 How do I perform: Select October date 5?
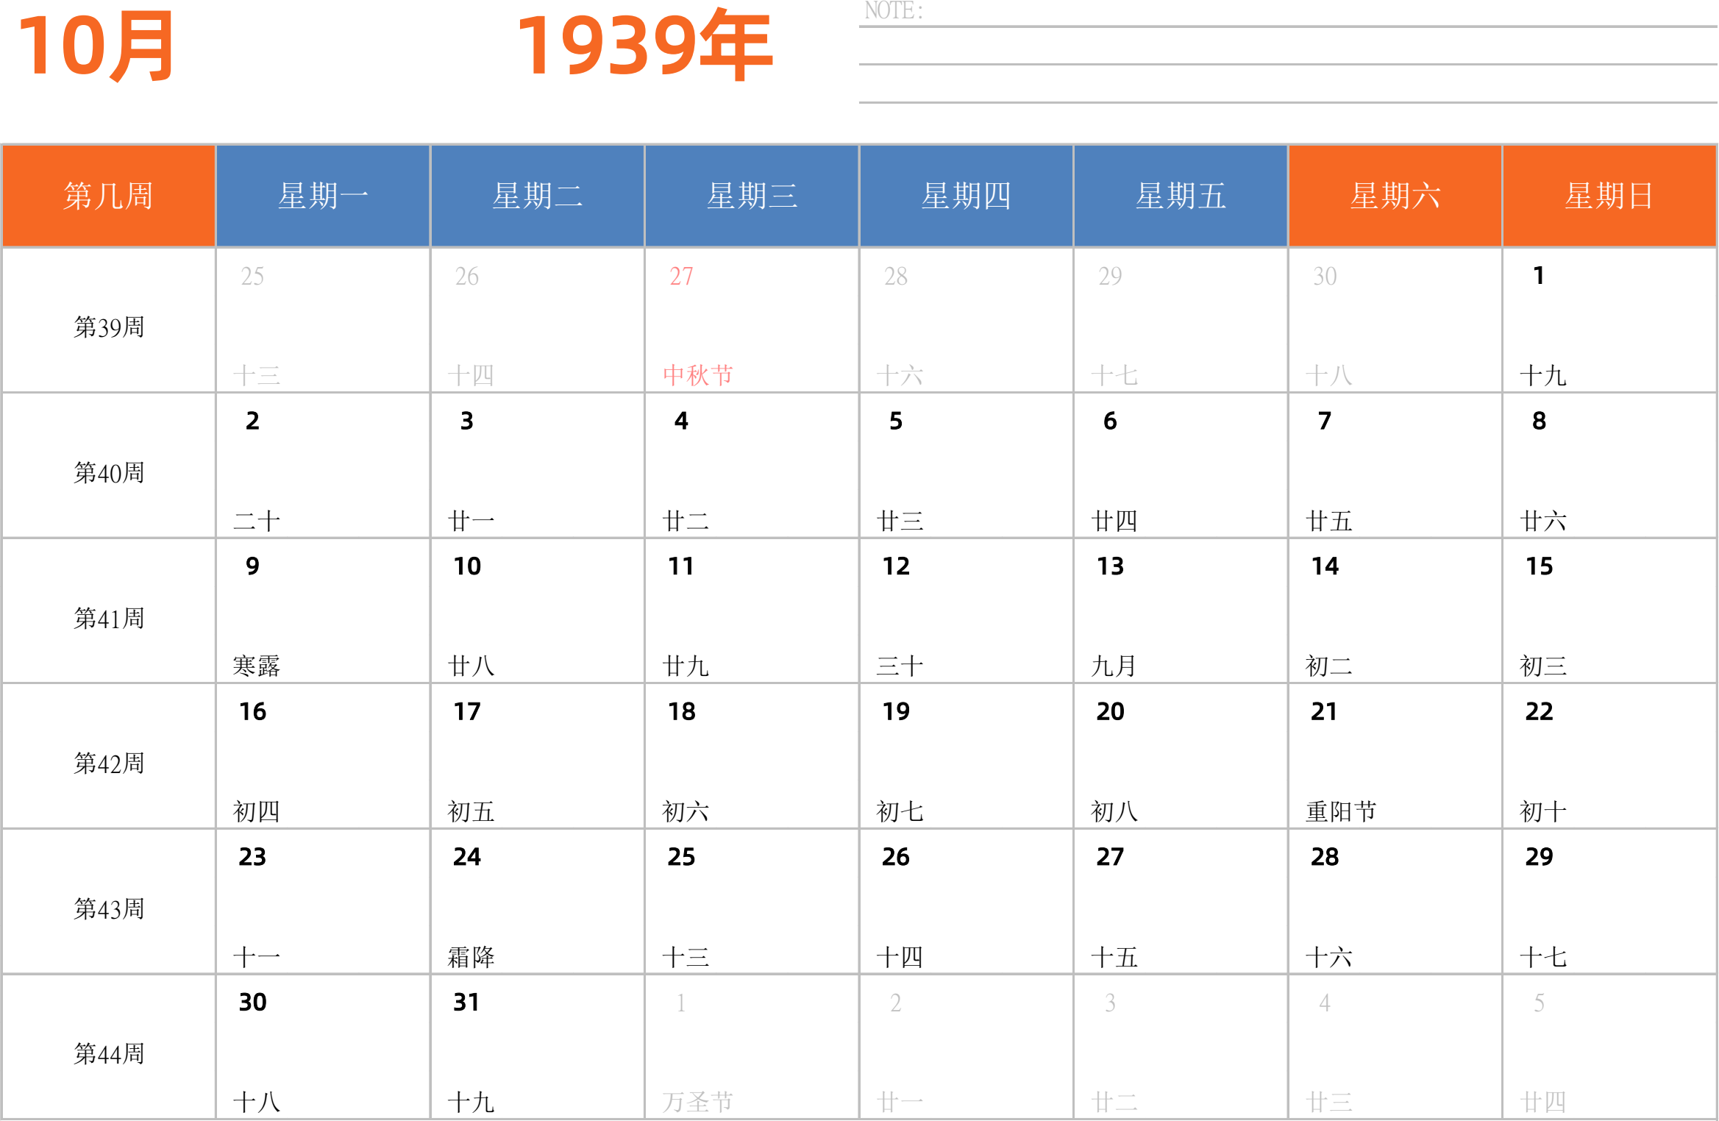[896, 421]
